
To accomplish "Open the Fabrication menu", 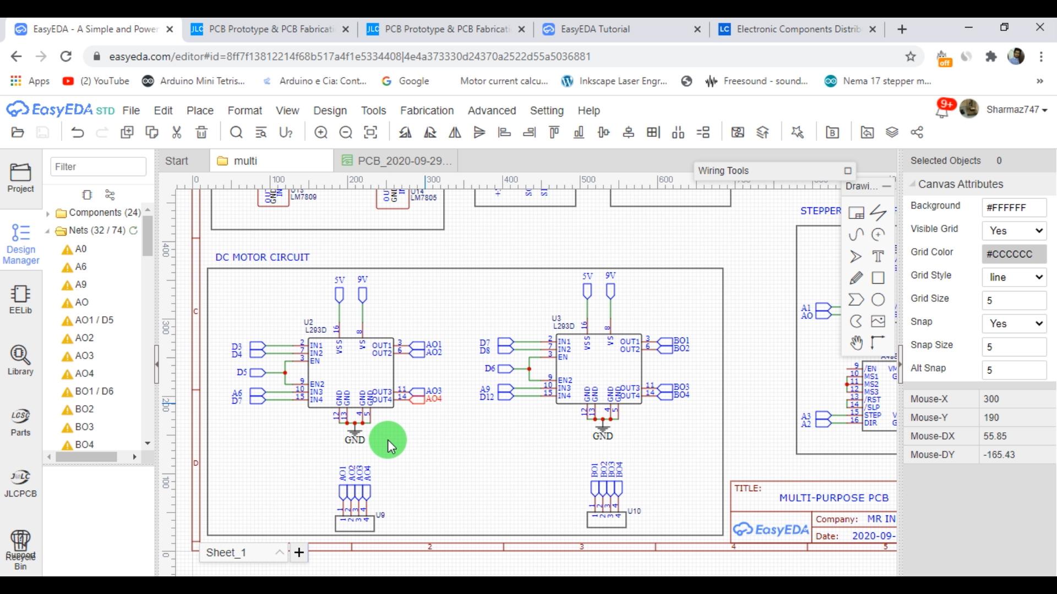I will pyautogui.click(x=427, y=111).
